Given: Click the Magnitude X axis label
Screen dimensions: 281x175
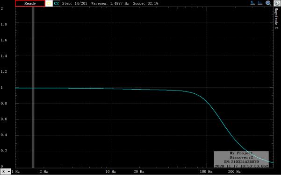Looking at the screenshot, I should pyautogui.click(x=276, y=18).
